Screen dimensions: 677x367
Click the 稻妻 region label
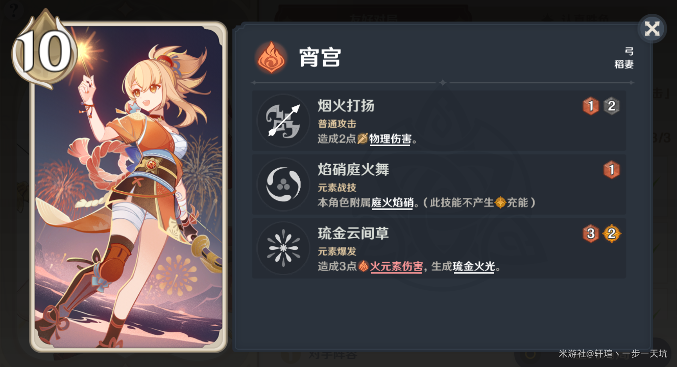tap(624, 64)
